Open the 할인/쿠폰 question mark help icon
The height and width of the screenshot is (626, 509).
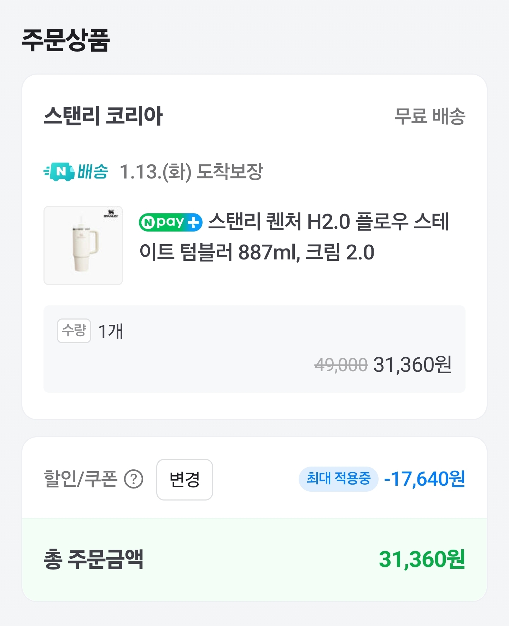pos(134,479)
